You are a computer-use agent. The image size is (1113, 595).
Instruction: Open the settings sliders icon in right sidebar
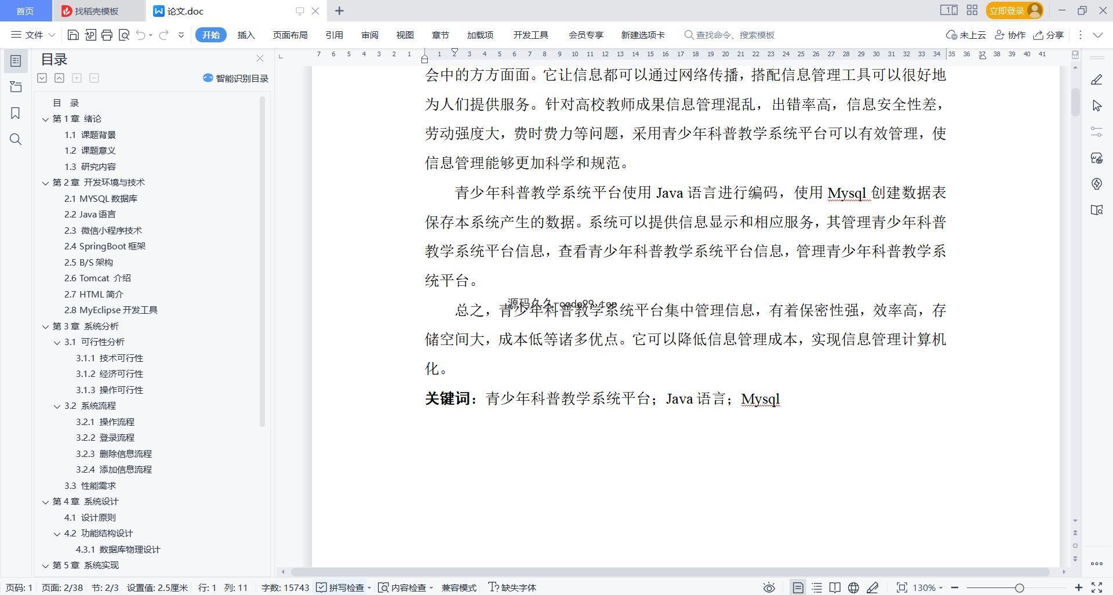1096,132
